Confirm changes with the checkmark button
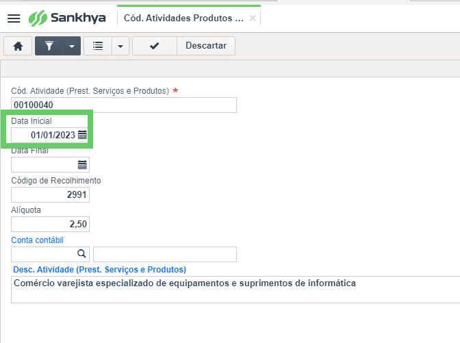Image resolution: width=460 pixels, height=343 pixels. point(155,46)
